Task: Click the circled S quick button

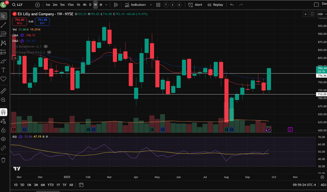Action: coord(172,5)
